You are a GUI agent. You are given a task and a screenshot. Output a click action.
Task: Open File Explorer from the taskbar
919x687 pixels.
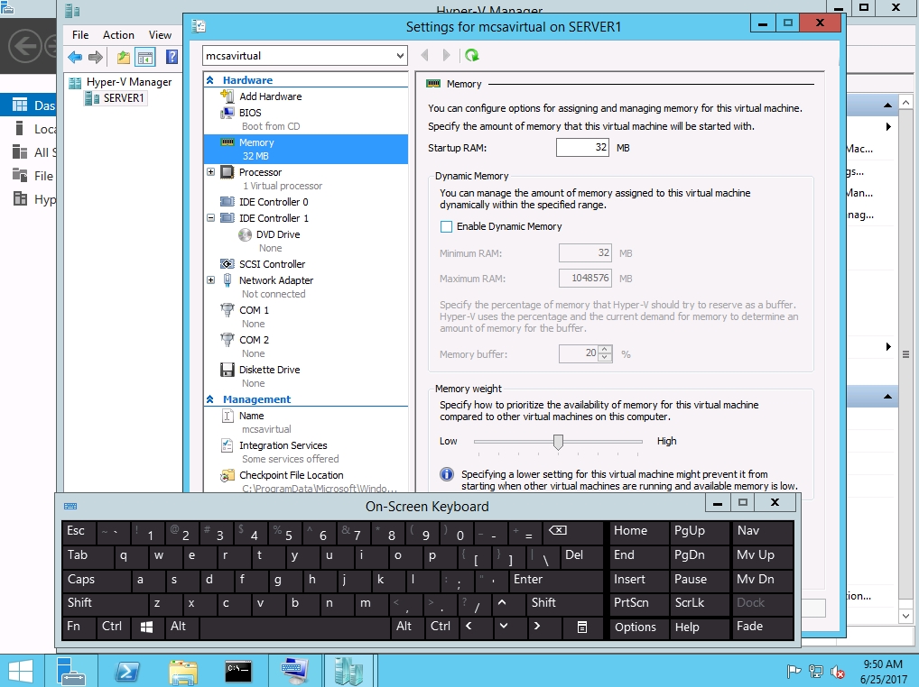point(183,671)
